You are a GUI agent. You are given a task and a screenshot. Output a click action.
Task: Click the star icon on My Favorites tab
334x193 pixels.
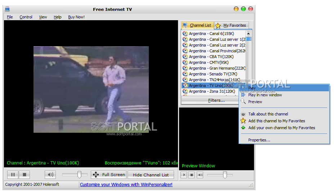tap(218, 26)
